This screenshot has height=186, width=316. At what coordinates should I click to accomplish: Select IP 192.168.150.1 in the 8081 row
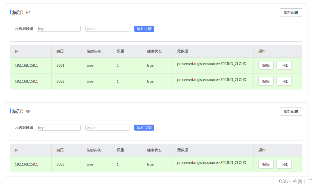click(x=26, y=65)
